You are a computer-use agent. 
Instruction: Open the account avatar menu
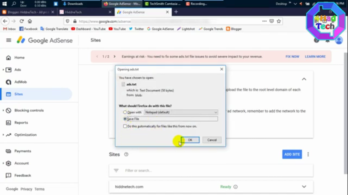pyautogui.click(x=339, y=41)
